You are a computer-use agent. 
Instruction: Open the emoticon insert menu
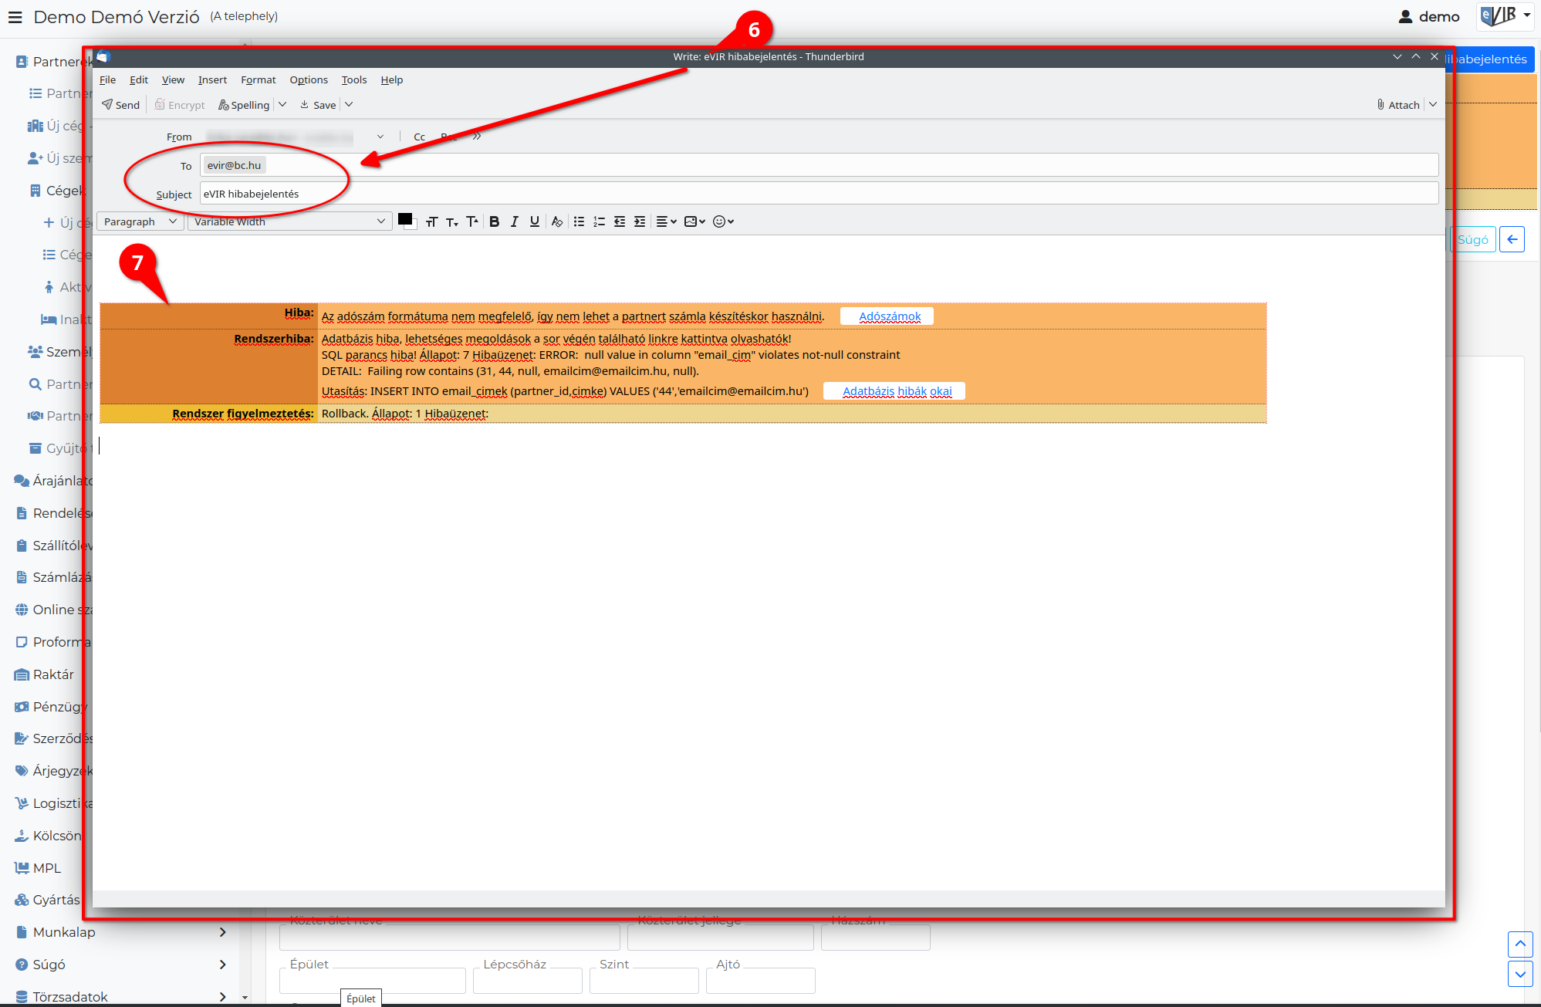(723, 222)
